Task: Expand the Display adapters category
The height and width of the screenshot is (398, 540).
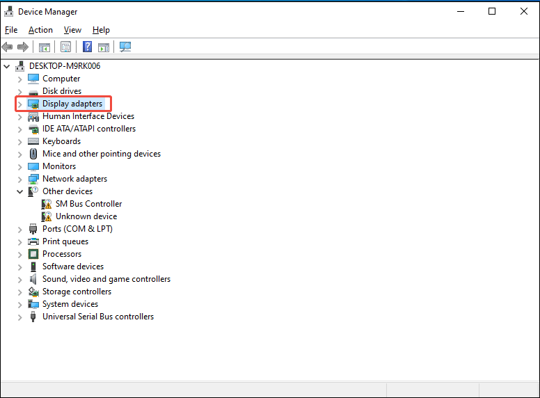Action: (20, 104)
